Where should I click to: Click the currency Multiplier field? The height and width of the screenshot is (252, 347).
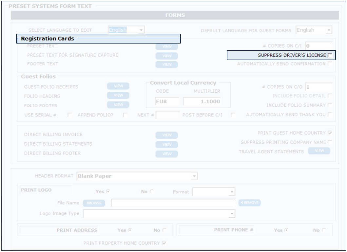(202, 101)
